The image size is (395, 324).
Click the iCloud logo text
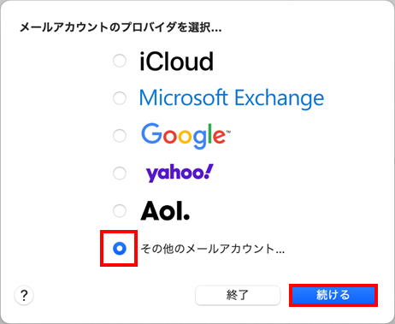[x=176, y=62]
